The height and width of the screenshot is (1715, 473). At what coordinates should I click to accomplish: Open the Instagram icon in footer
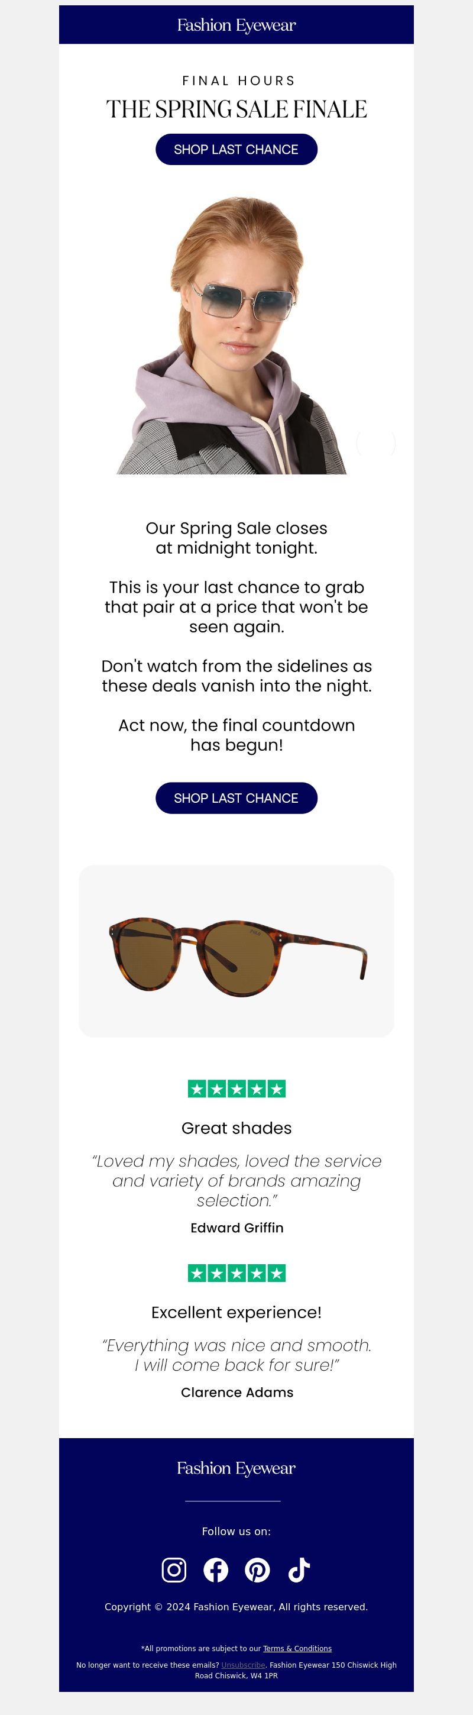[x=174, y=1570]
